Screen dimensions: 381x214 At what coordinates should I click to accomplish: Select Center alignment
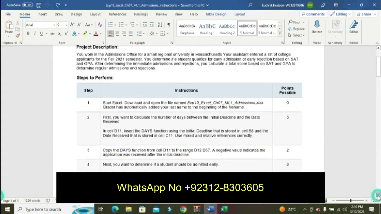pos(117,34)
